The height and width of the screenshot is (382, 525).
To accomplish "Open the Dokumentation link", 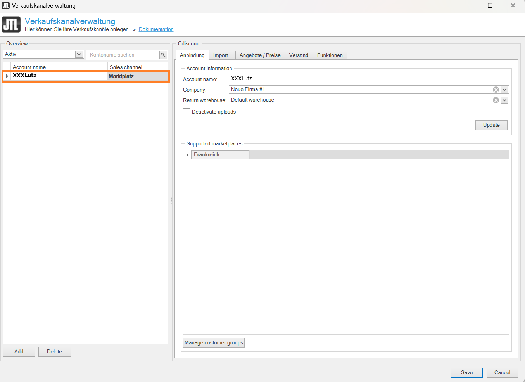I will [156, 29].
